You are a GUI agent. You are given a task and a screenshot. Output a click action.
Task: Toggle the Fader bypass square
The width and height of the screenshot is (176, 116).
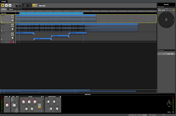[x=17, y=96]
